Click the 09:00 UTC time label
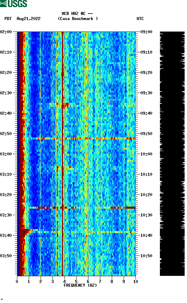 (x=146, y=32)
